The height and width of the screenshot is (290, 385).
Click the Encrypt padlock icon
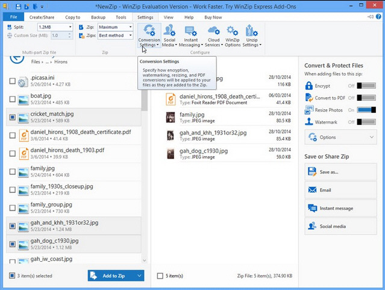308,86
